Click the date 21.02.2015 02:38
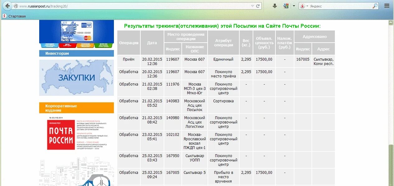The height and width of the screenshot is (186, 394). [x=152, y=88]
